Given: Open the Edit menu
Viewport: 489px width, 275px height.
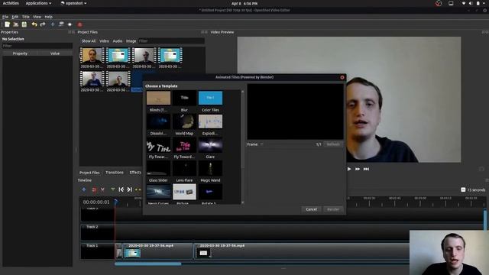Looking at the screenshot, I should 15,17.
